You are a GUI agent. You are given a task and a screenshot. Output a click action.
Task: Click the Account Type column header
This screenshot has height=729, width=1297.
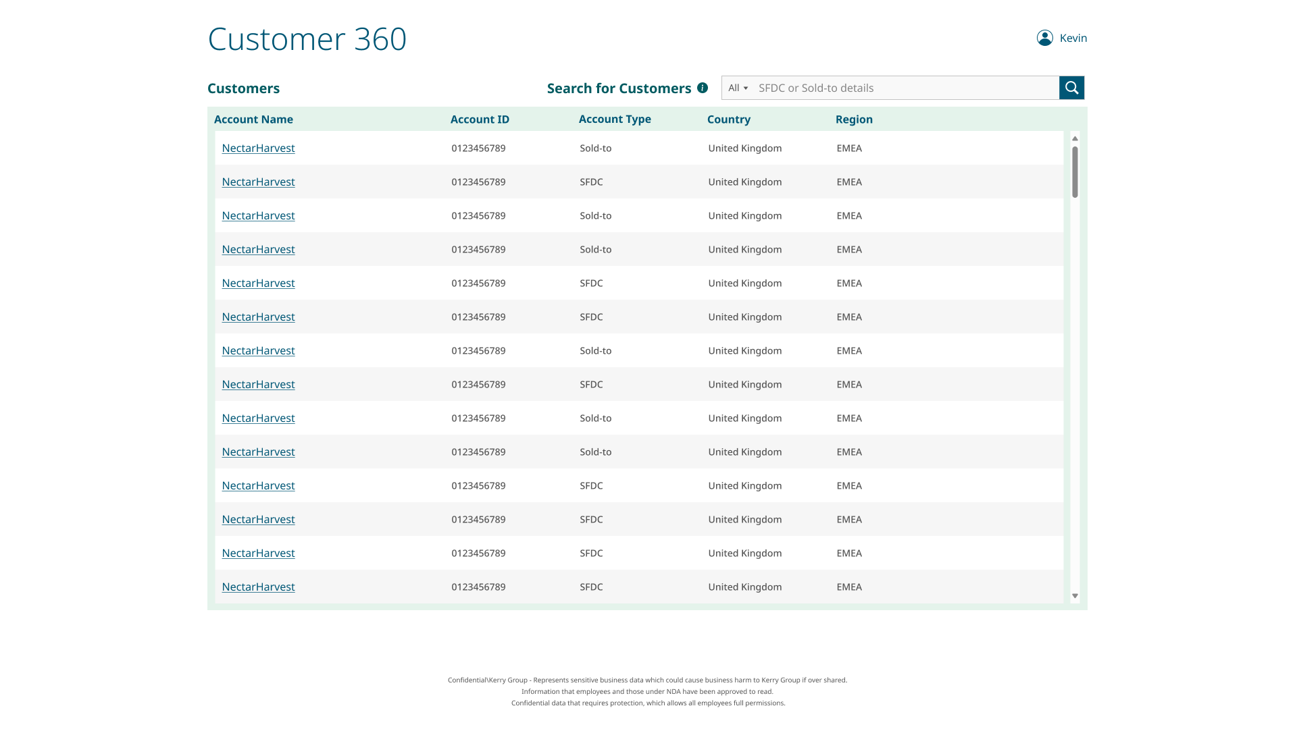(615, 119)
